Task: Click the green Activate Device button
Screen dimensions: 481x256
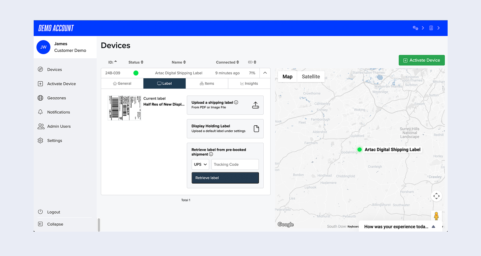Action: pos(422,60)
